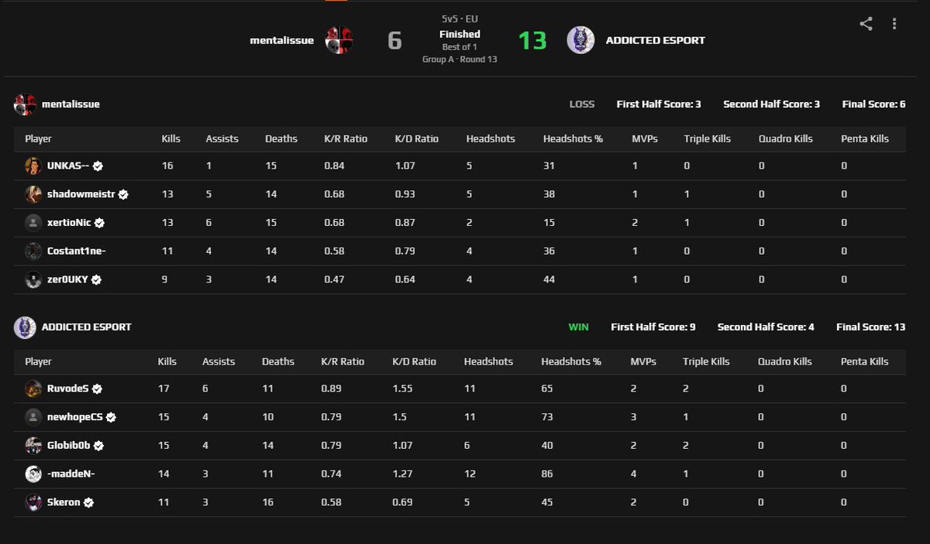Open Skeron player profile name
The image size is (930, 544).
(64, 502)
